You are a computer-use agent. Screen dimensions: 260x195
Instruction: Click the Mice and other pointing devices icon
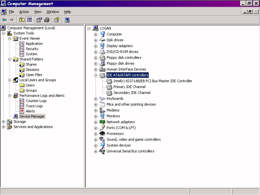[x=102, y=104]
